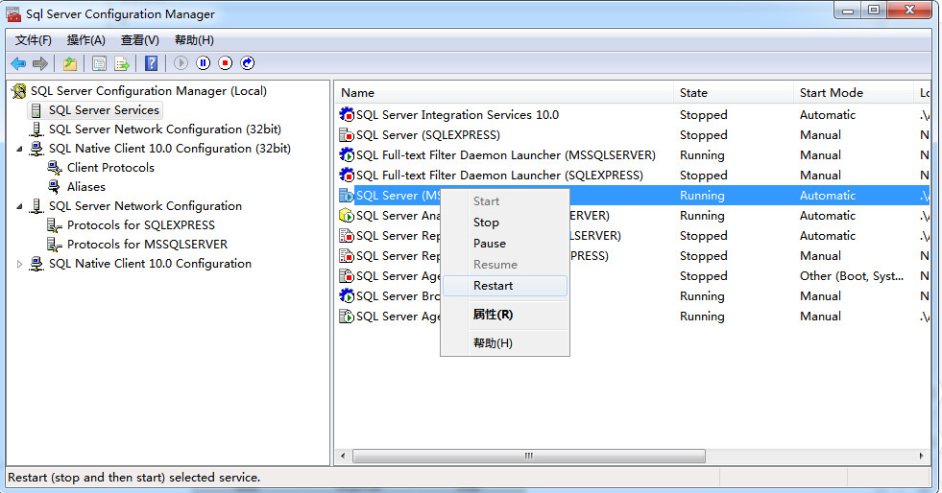Screen dimensions: 942x493
Task: Sort by the Start Mode column header
Action: (x=854, y=93)
